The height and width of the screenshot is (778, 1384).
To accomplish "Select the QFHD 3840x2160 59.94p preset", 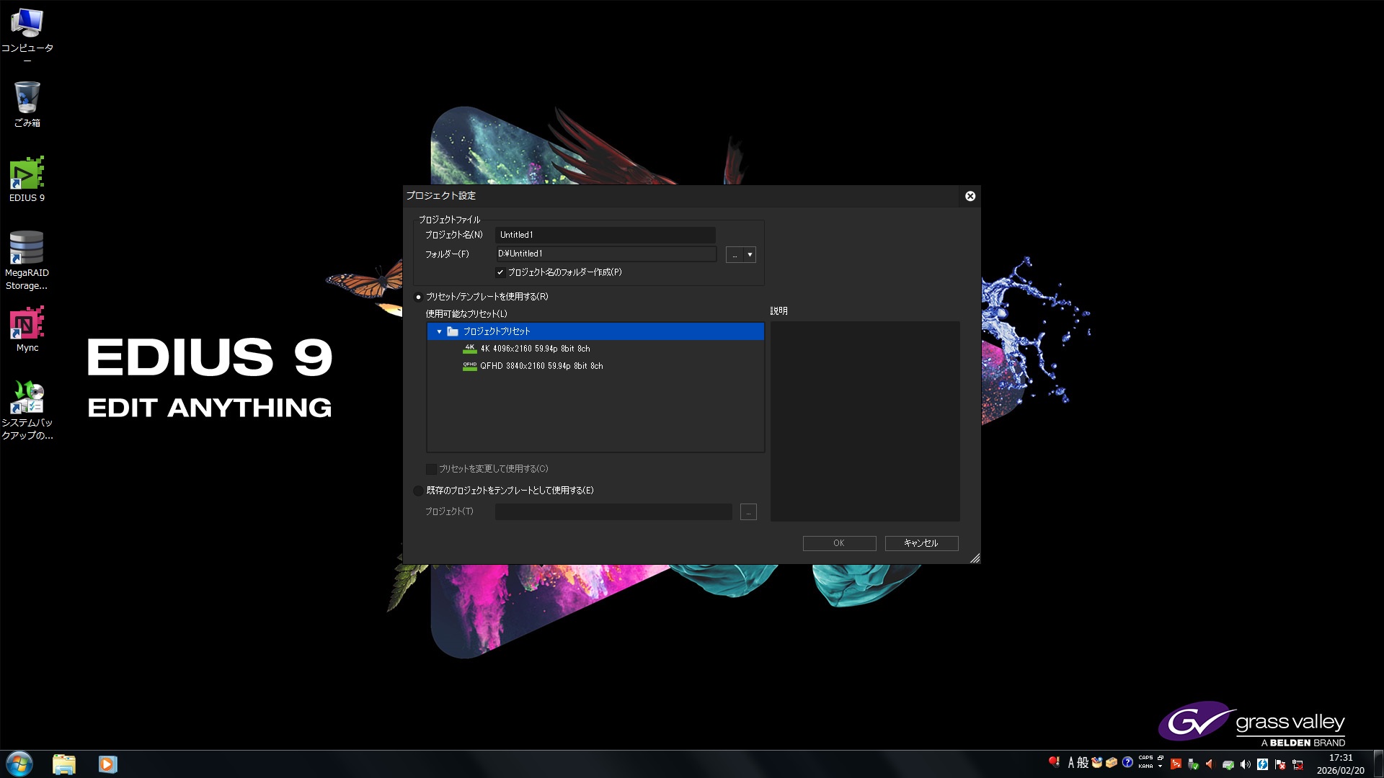I will click(x=541, y=366).
